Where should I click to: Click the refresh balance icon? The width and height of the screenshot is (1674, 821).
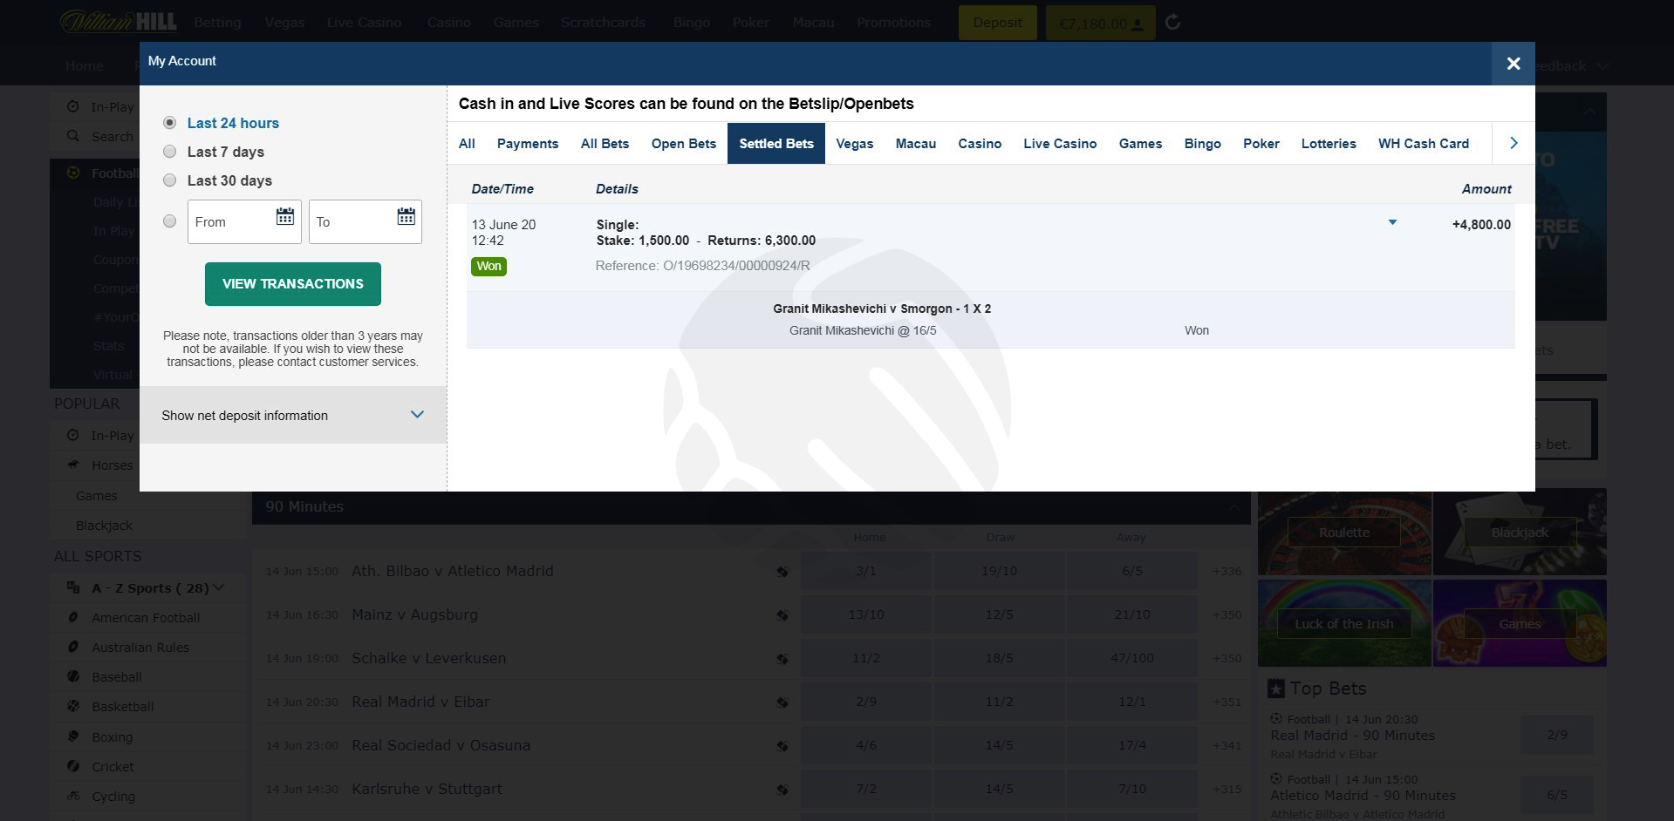click(x=1172, y=23)
